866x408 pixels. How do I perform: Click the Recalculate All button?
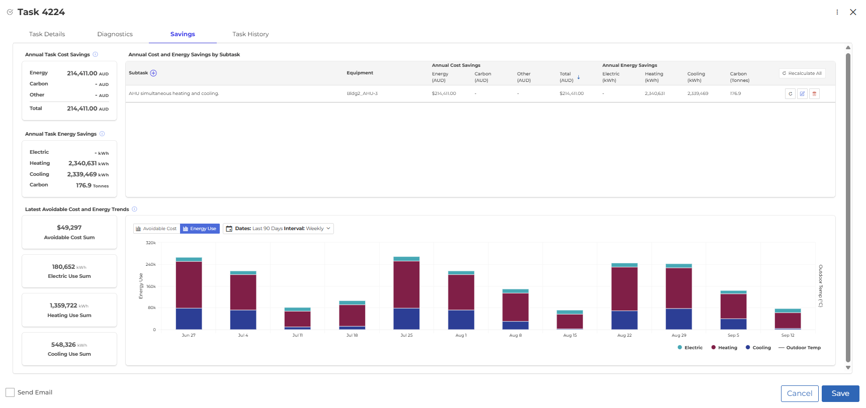(802, 73)
